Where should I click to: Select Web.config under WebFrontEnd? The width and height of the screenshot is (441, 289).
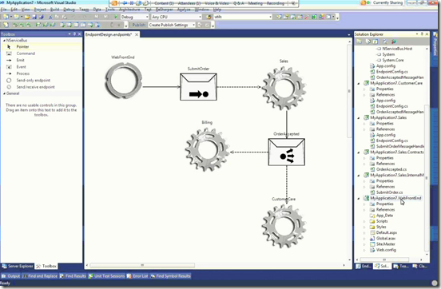point(386,250)
